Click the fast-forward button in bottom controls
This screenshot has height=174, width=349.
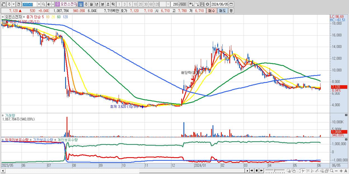(261, 171)
